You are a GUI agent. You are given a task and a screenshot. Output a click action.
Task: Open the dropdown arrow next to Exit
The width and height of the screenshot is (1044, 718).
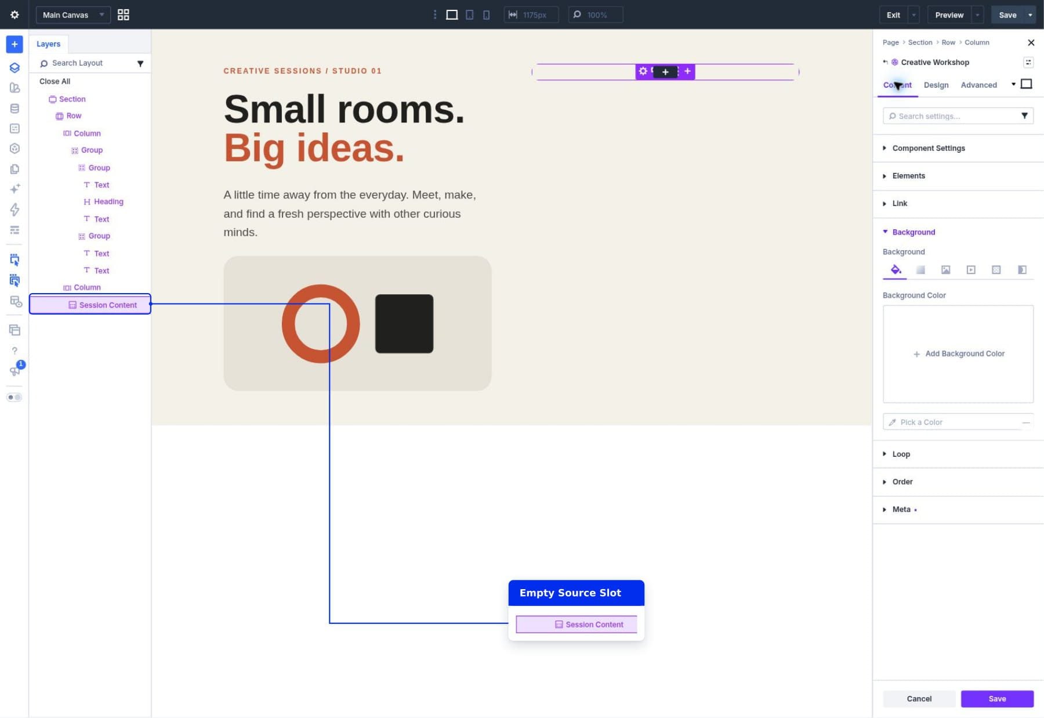point(913,15)
